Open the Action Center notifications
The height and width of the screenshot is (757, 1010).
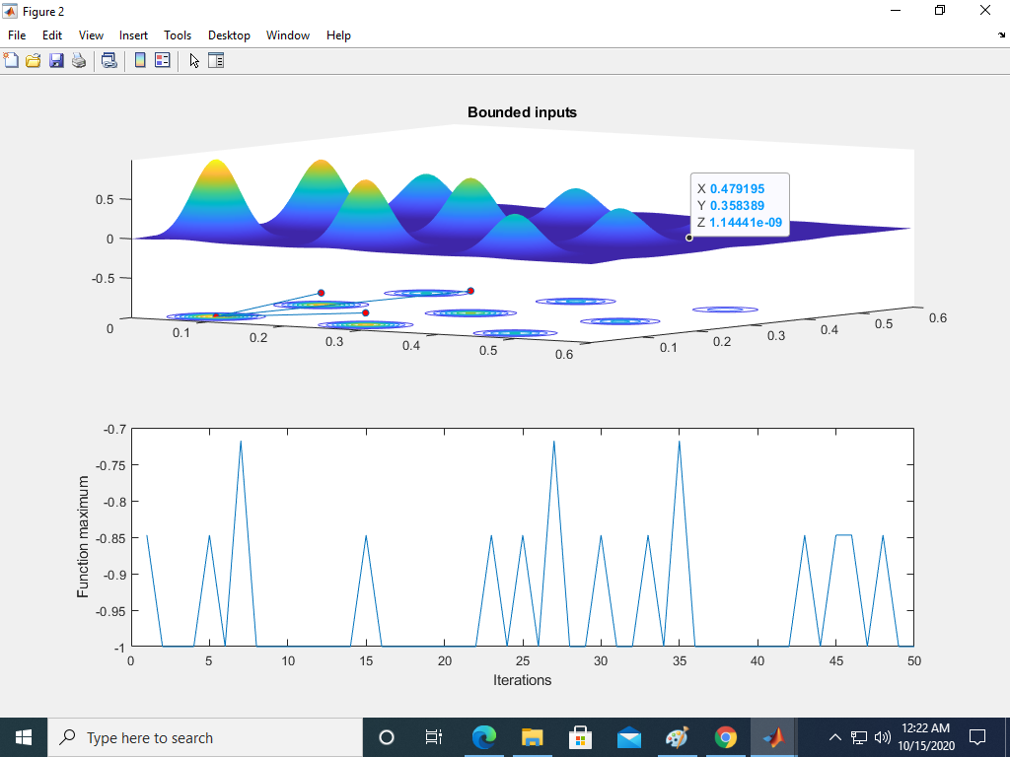tap(976, 736)
